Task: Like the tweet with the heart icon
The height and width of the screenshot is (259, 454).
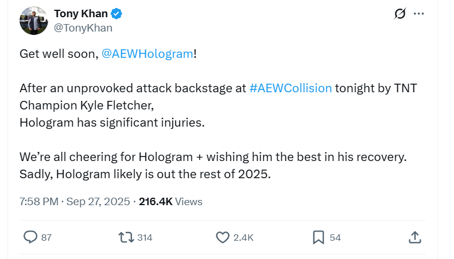Action: pyautogui.click(x=222, y=237)
